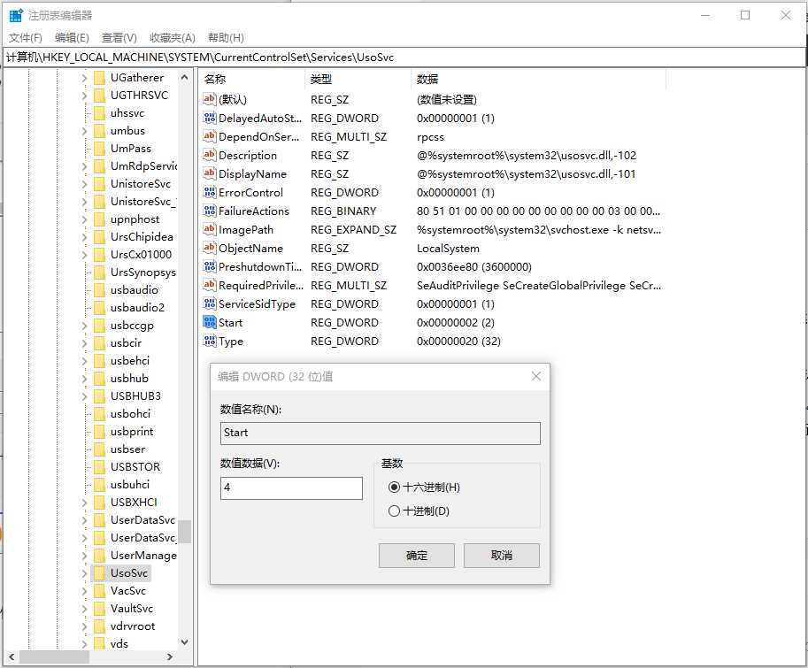The height and width of the screenshot is (668, 808).
Task: Click the vds folder icon
Action: (x=99, y=644)
